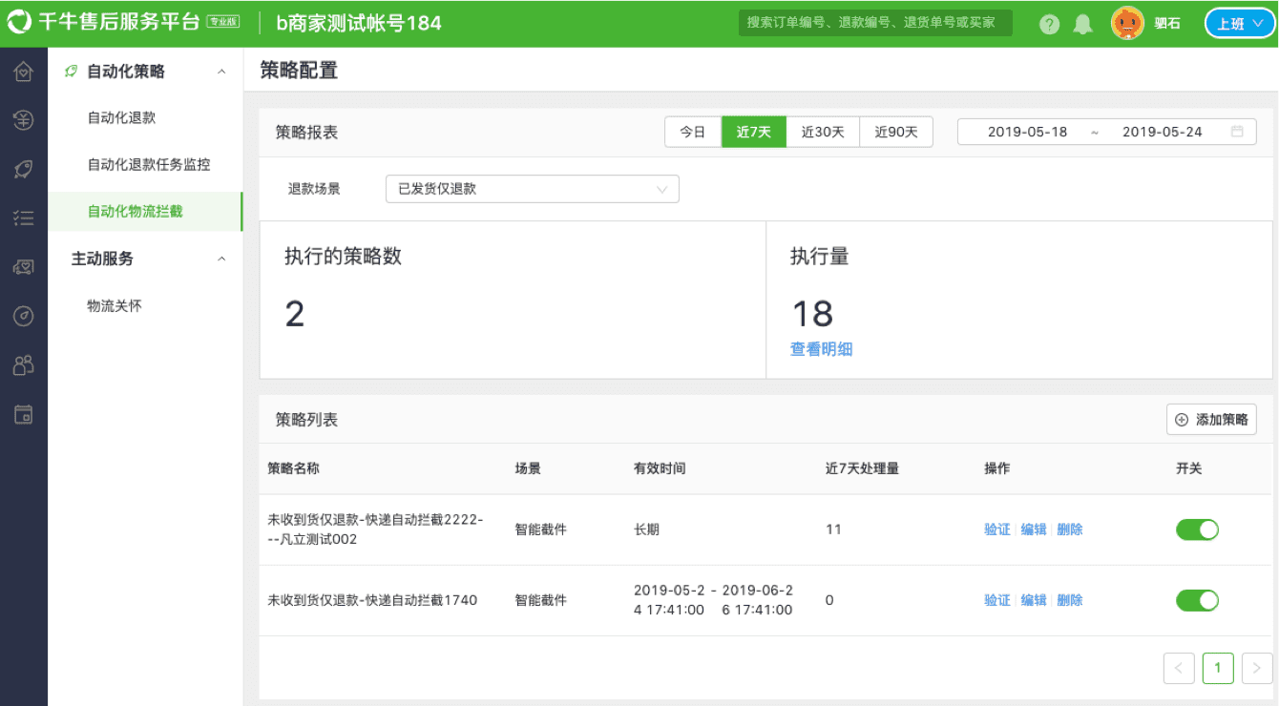1279x706 pixels.
Task: Turn off switch for 快速自动拦截2222 strategy
Action: coord(1197,529)
